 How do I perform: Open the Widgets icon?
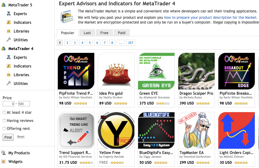tap(3, 161)
